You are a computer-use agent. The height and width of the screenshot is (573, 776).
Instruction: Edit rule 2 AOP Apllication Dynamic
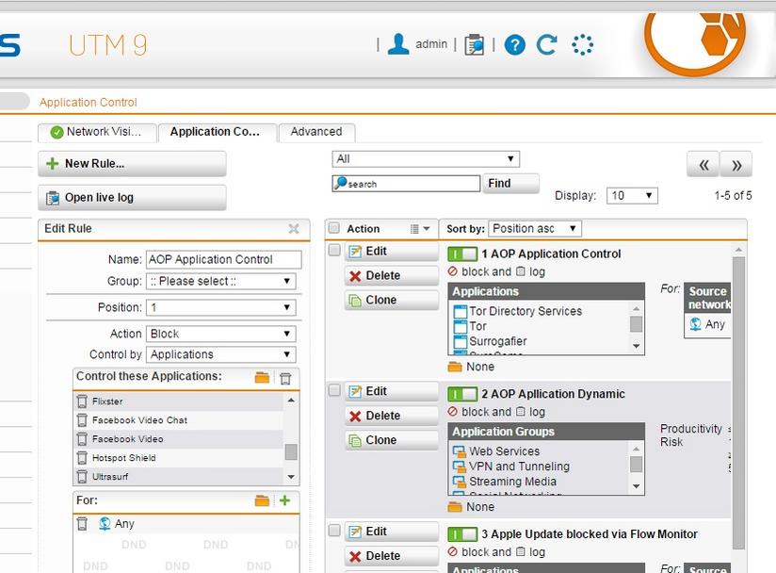click(392, 392)
